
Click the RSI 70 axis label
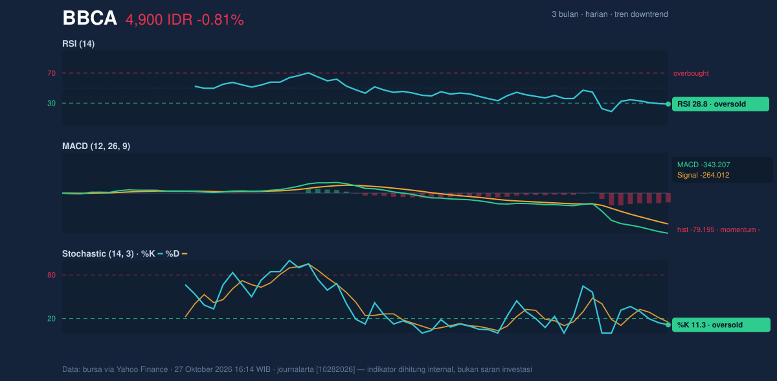point(51,73)
